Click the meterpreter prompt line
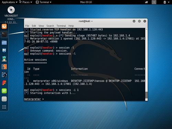 (34, 99)
